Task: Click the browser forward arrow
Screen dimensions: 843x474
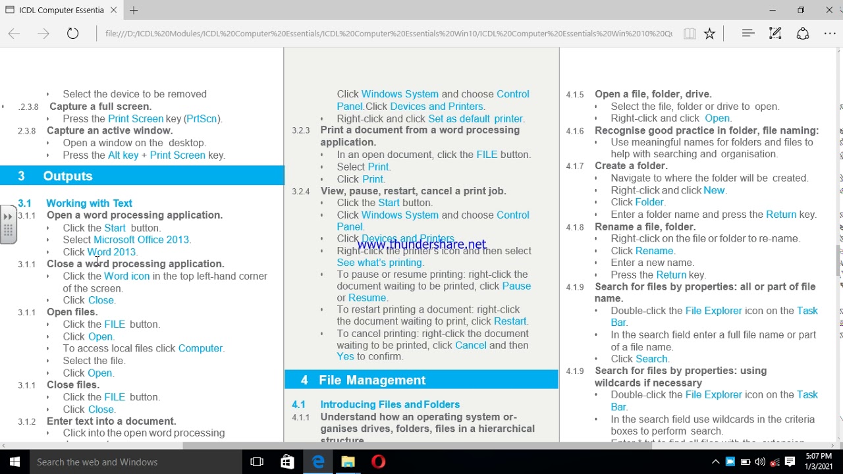Action: point(43,34)
